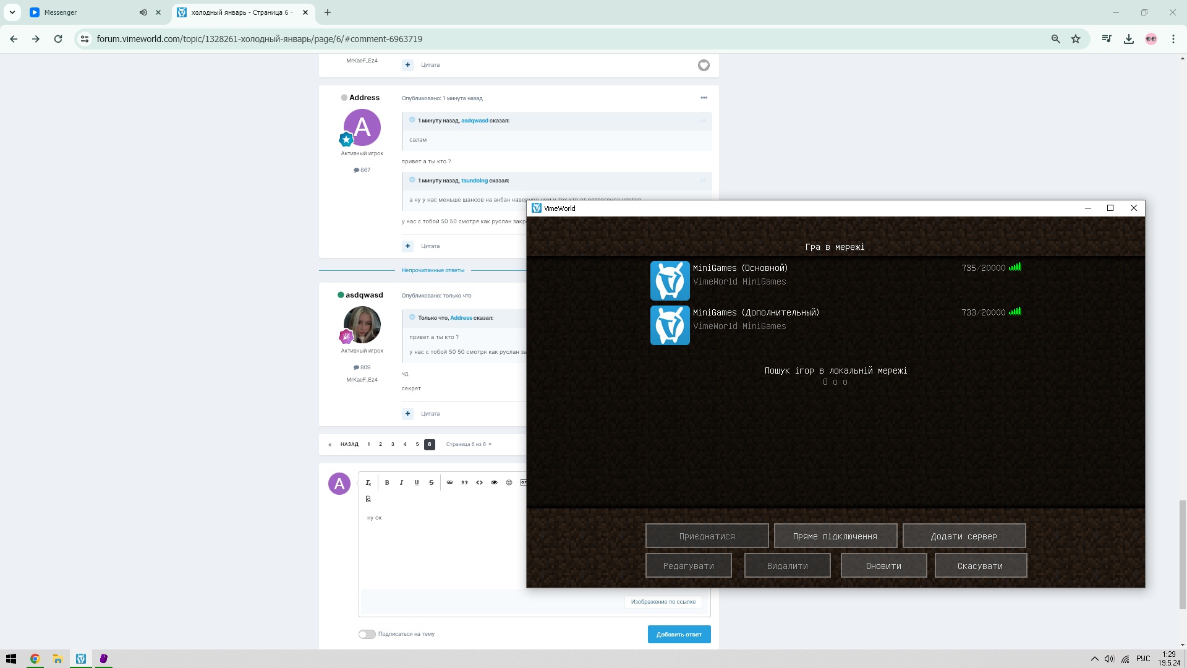Insert a quote block in editor
Image resolution: width=1187 pixels, height=668 pixels.
[464, 482]
